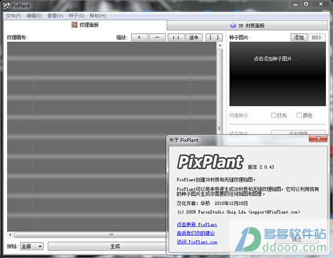Image resolution: width=333 pixels, height=258 pixels.
Task: Enable the 颜色 checkbox
Action: (299, 115)
